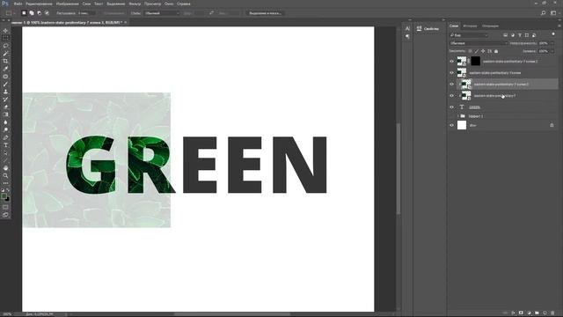
Task: Create a new layer from panel bottom
Action: (x=545, y=313)
